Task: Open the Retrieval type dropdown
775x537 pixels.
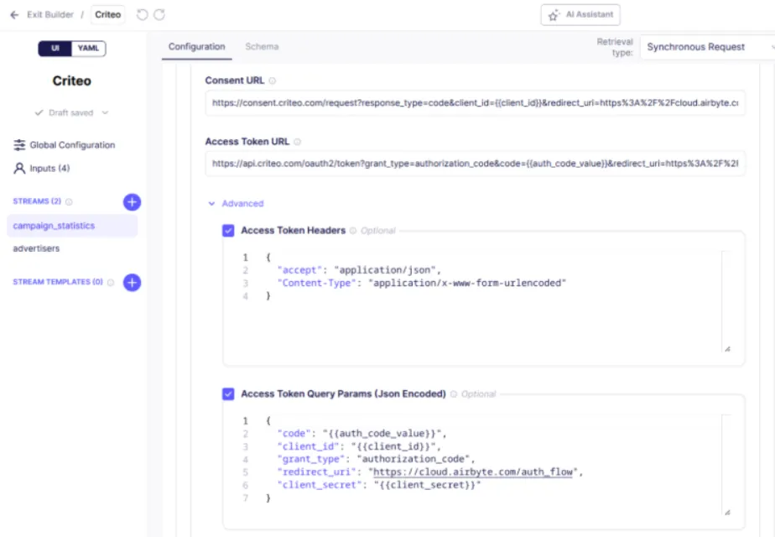Action: [x=705, y=47]
